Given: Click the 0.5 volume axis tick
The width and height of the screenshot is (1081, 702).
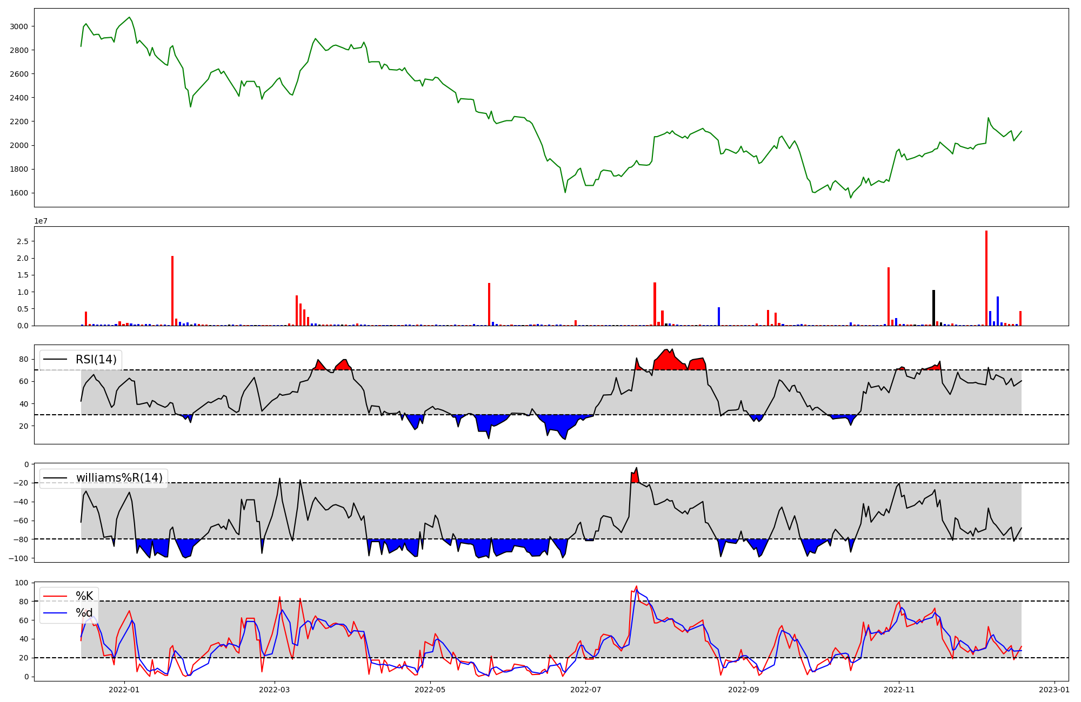Looking at the screenshot, I should coord(22,309).
